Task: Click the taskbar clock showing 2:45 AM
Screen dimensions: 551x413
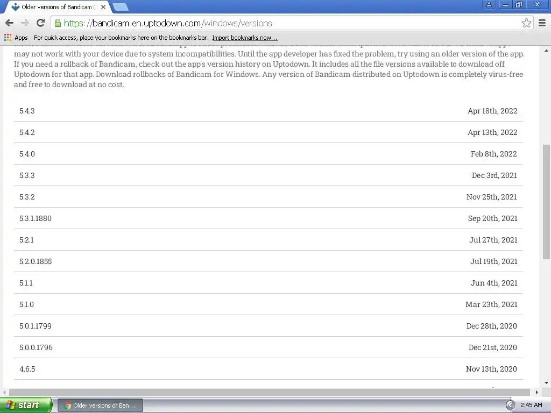Action: pos(531,405)
